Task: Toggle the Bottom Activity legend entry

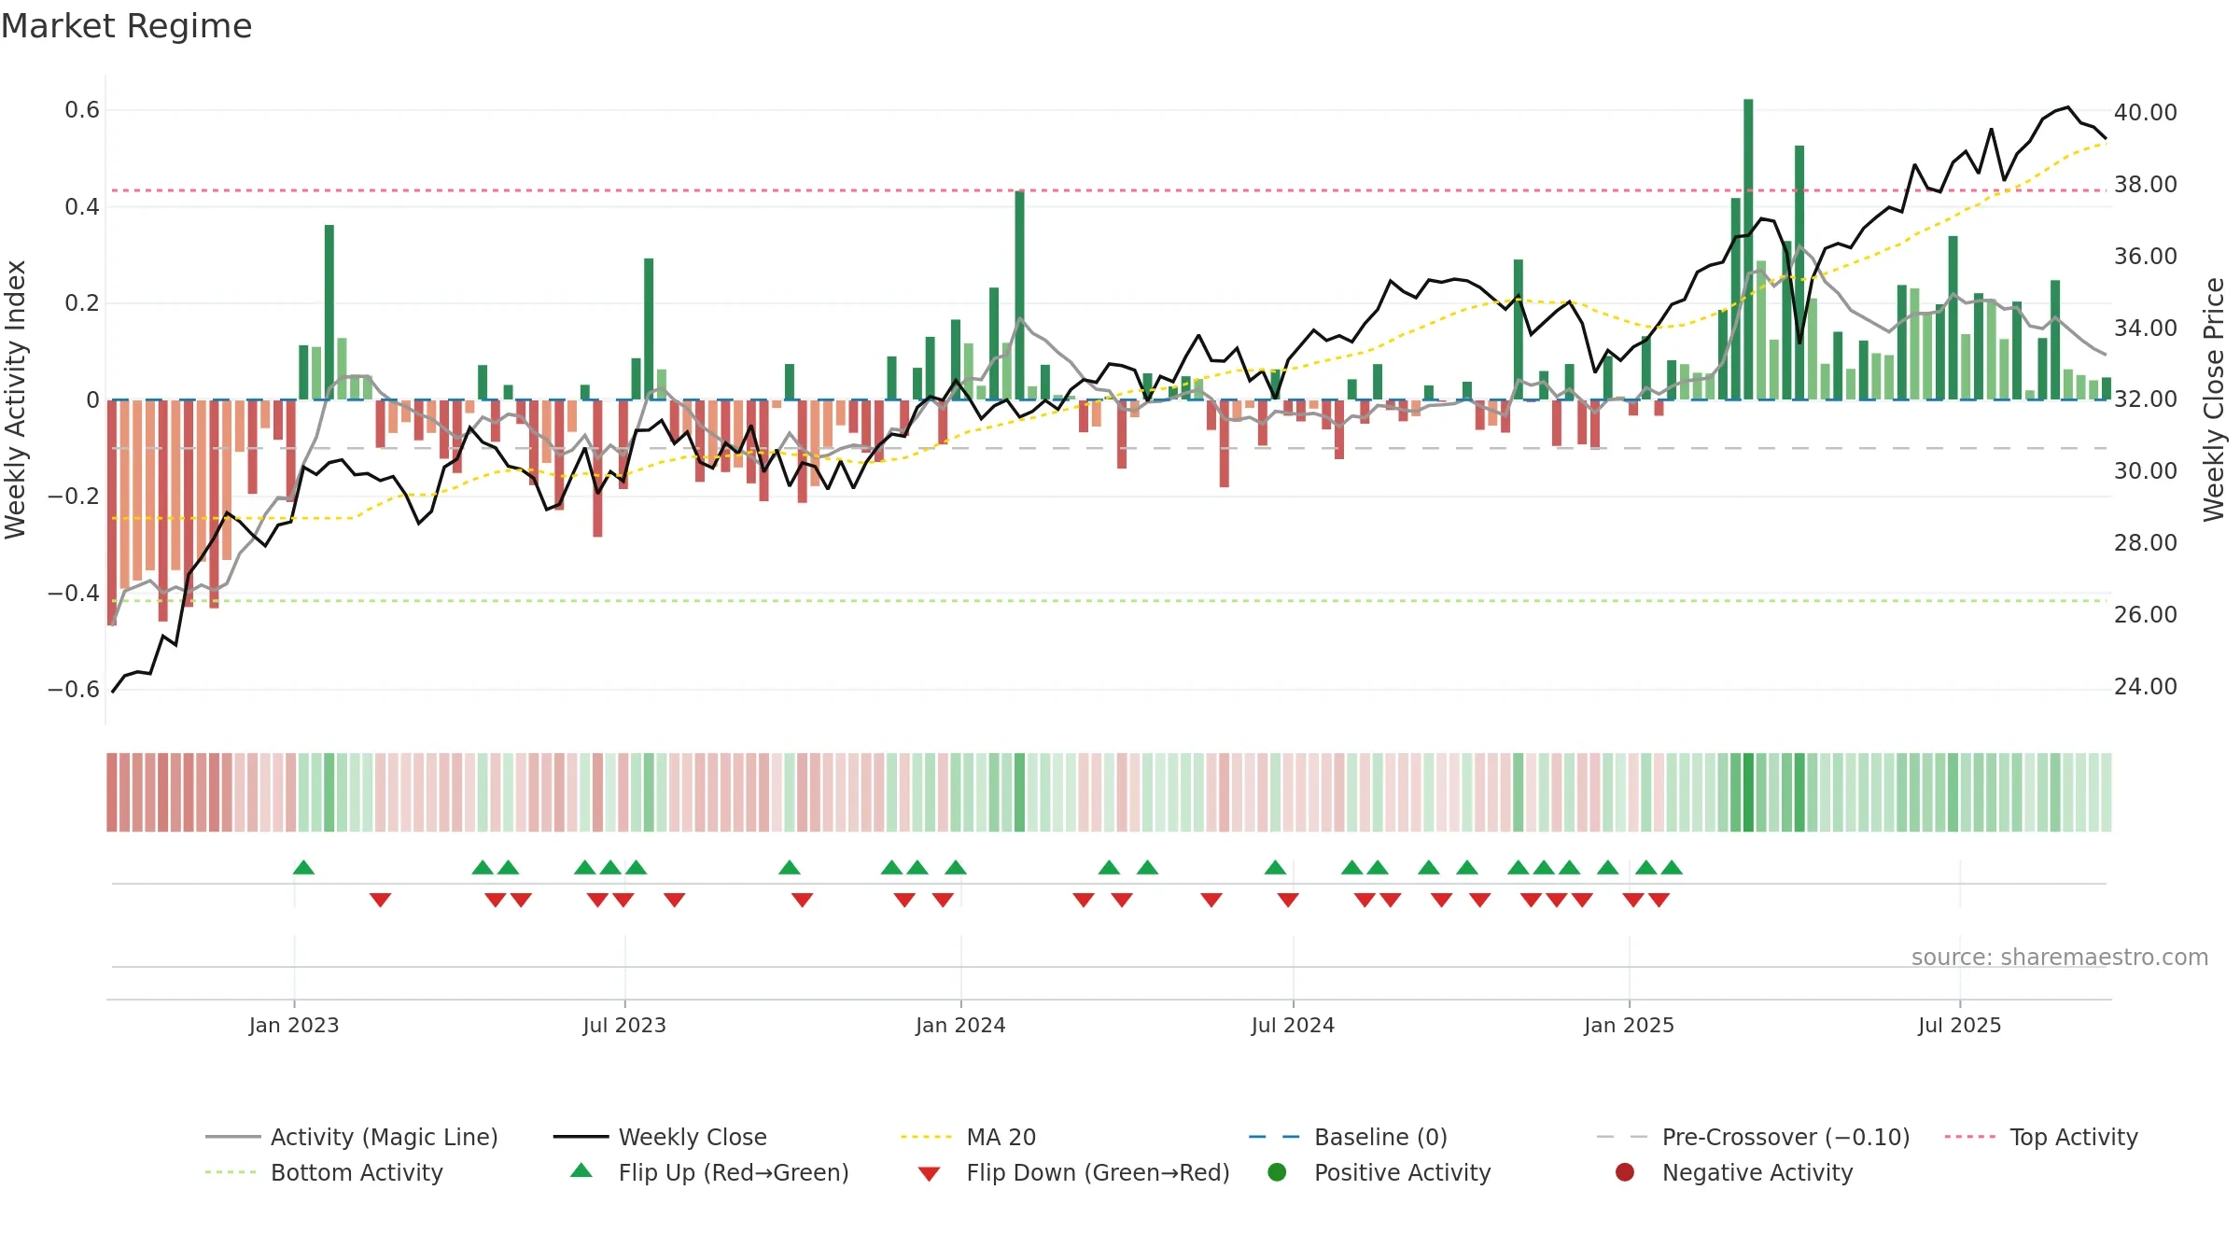Action: click(x=324, y=1172)
